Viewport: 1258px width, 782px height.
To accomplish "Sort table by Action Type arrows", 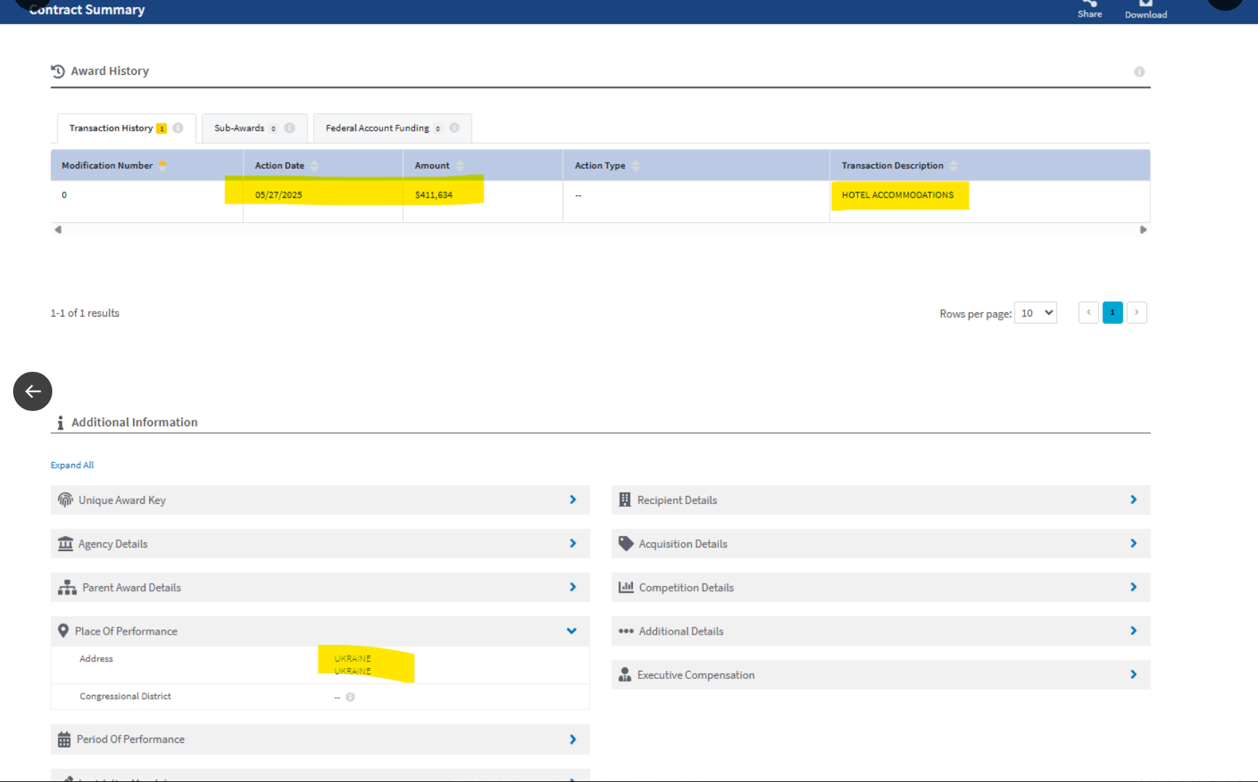I will point(636,166).
